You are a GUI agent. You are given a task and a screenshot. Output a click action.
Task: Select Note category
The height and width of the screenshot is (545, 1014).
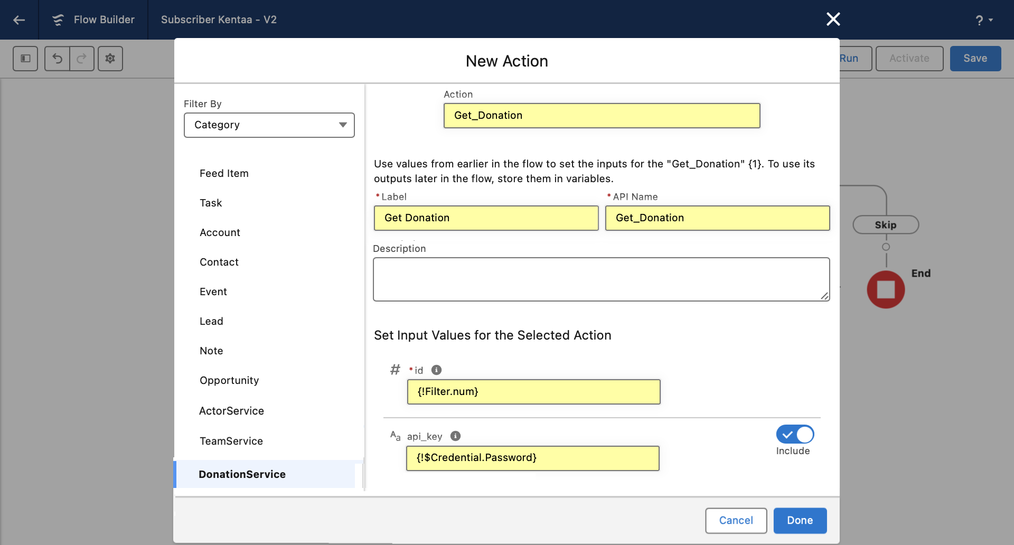pyautogui.click(x=211, y=351)
